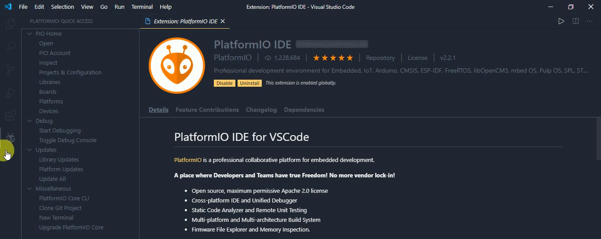Open the Go menu
601x239 pixels.
(x=104, y=7)
